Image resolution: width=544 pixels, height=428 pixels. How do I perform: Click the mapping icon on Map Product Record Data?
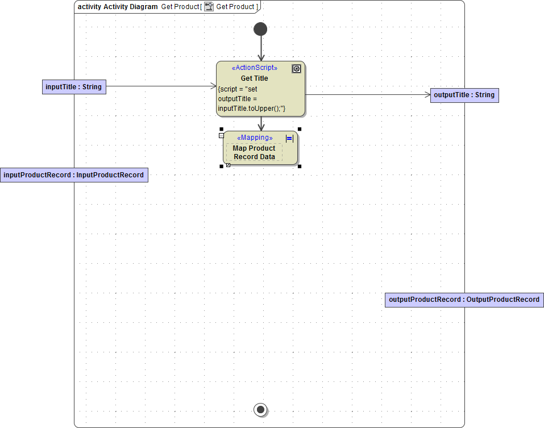(x=289, y=138)
